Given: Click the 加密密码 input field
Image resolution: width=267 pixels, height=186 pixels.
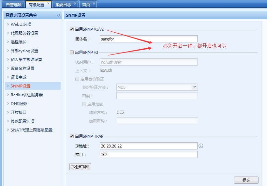Looking at the screenshot, I should coord(157,121).
